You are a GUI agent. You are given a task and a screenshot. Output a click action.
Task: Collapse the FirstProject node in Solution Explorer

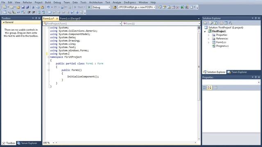pyautogui.click(x=205, y=31)
